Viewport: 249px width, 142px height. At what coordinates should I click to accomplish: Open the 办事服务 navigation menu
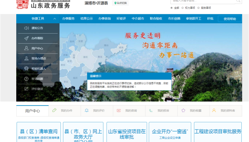68,19
